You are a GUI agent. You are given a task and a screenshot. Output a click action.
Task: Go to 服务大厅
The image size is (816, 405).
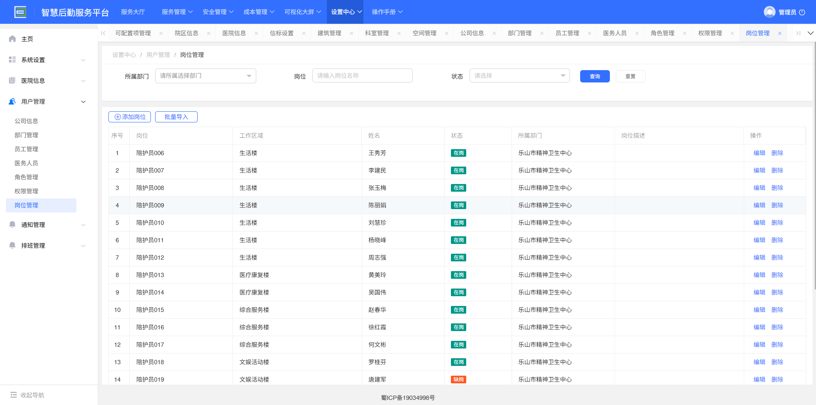point(133,12)
